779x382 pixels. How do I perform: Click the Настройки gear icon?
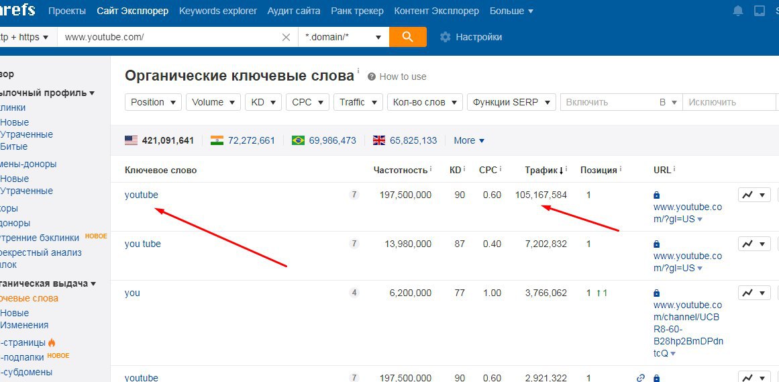pos(445,38)
